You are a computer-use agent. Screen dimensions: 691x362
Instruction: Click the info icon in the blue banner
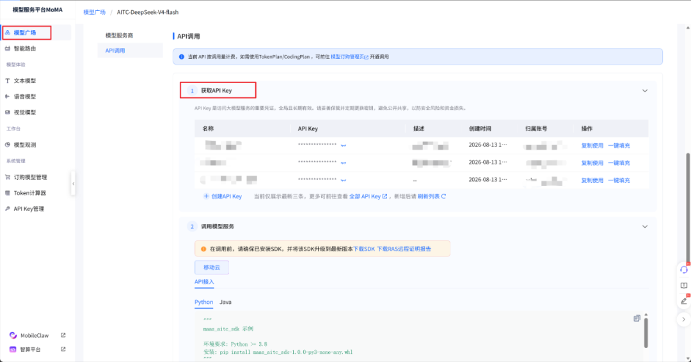(x=182, y=57)
